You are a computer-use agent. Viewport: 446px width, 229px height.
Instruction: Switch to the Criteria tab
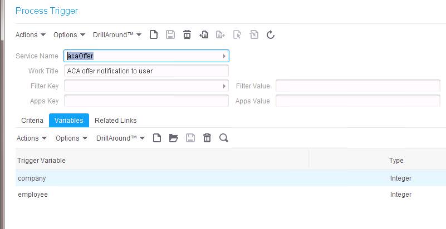click(32, 120)
